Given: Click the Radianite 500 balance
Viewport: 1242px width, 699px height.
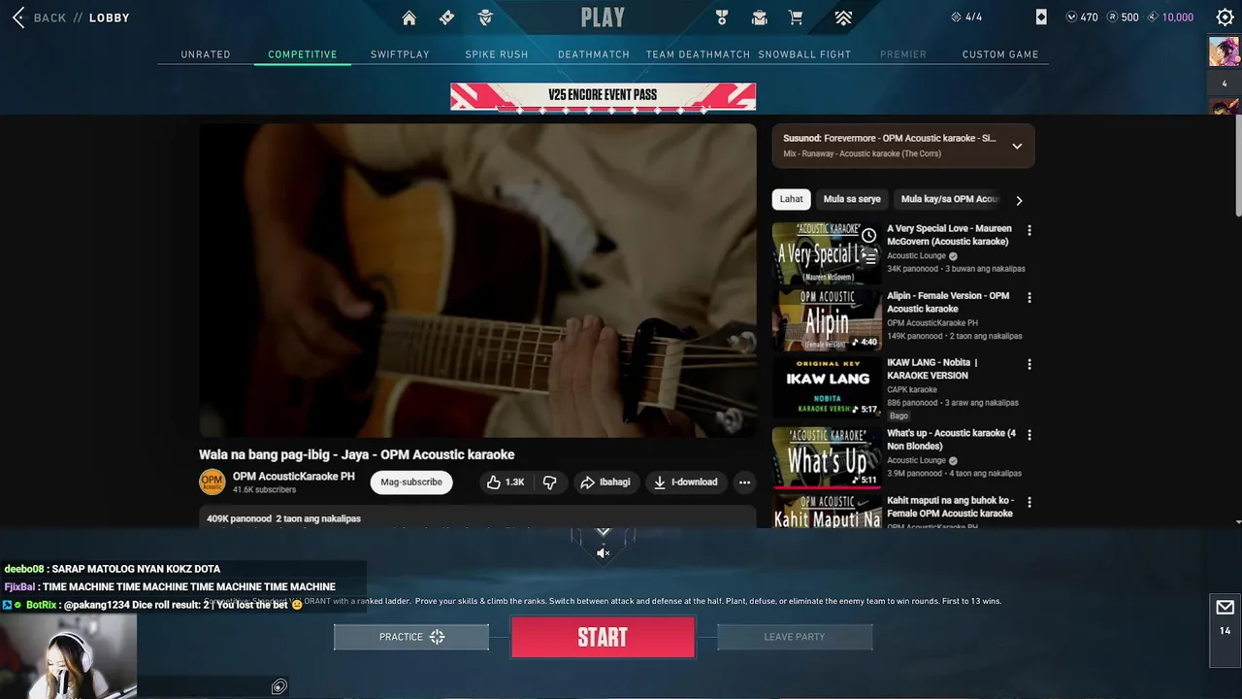Looking at the screenshot, I should click(x=1123, y=17).
